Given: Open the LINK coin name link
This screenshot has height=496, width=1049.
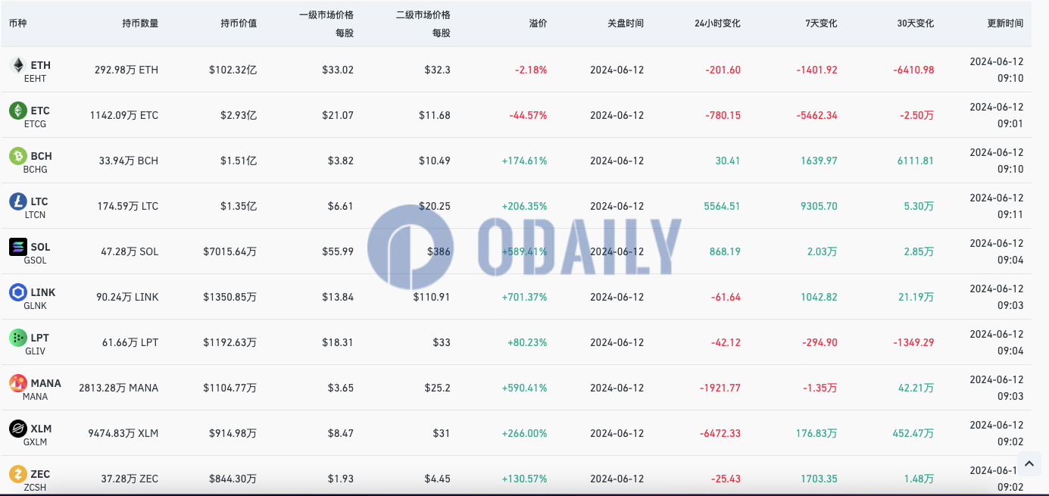Looking at the screenshot, I should 43,292.
